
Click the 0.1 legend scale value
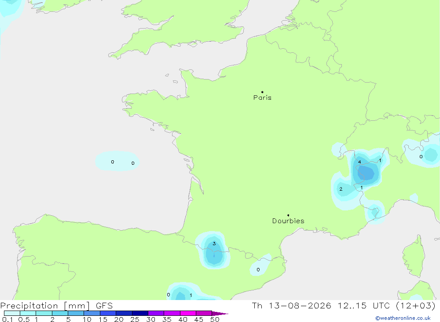click(7, 319)
